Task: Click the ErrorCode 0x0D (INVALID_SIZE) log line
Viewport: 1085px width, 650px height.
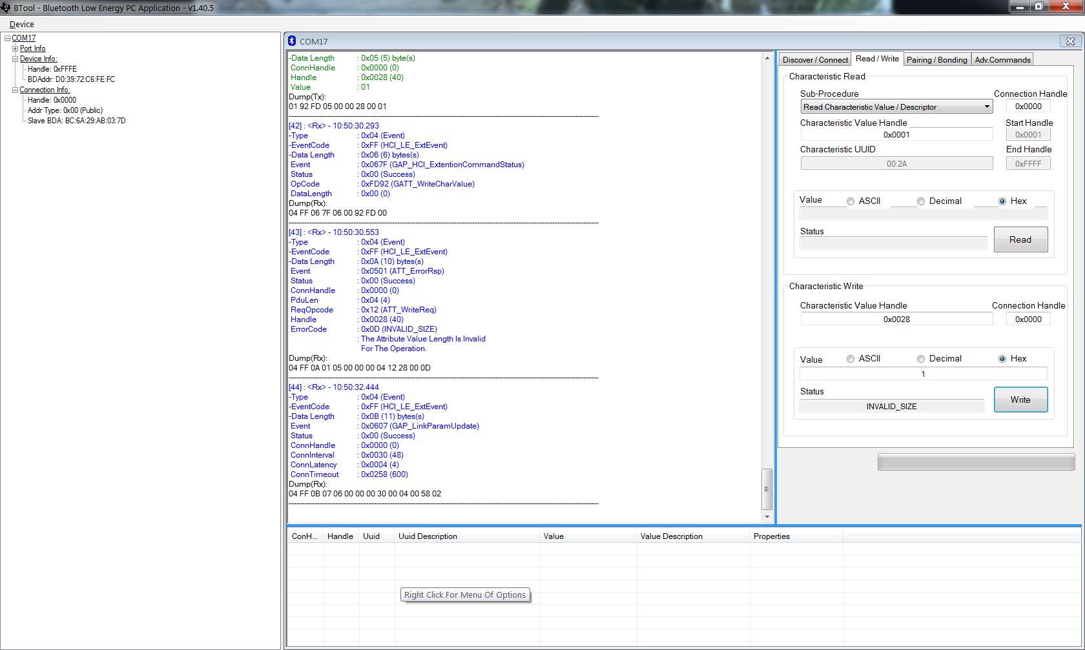Action: point(364,329)
